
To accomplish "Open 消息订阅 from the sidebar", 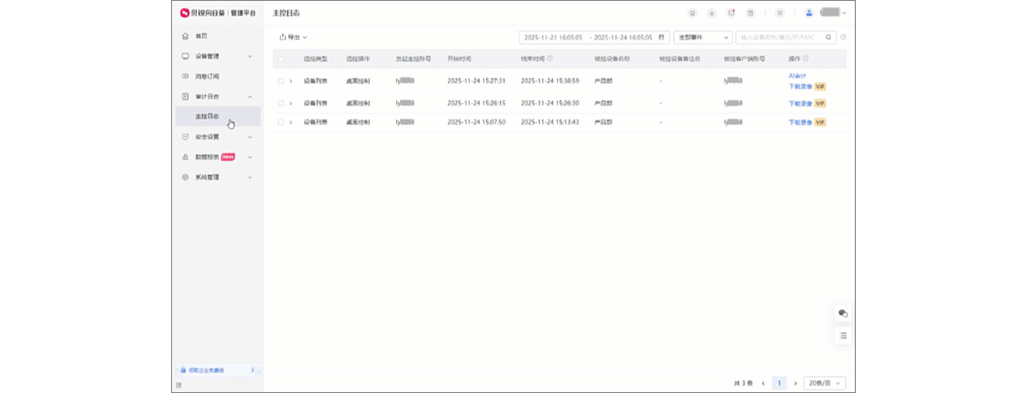I will point(207,76).
